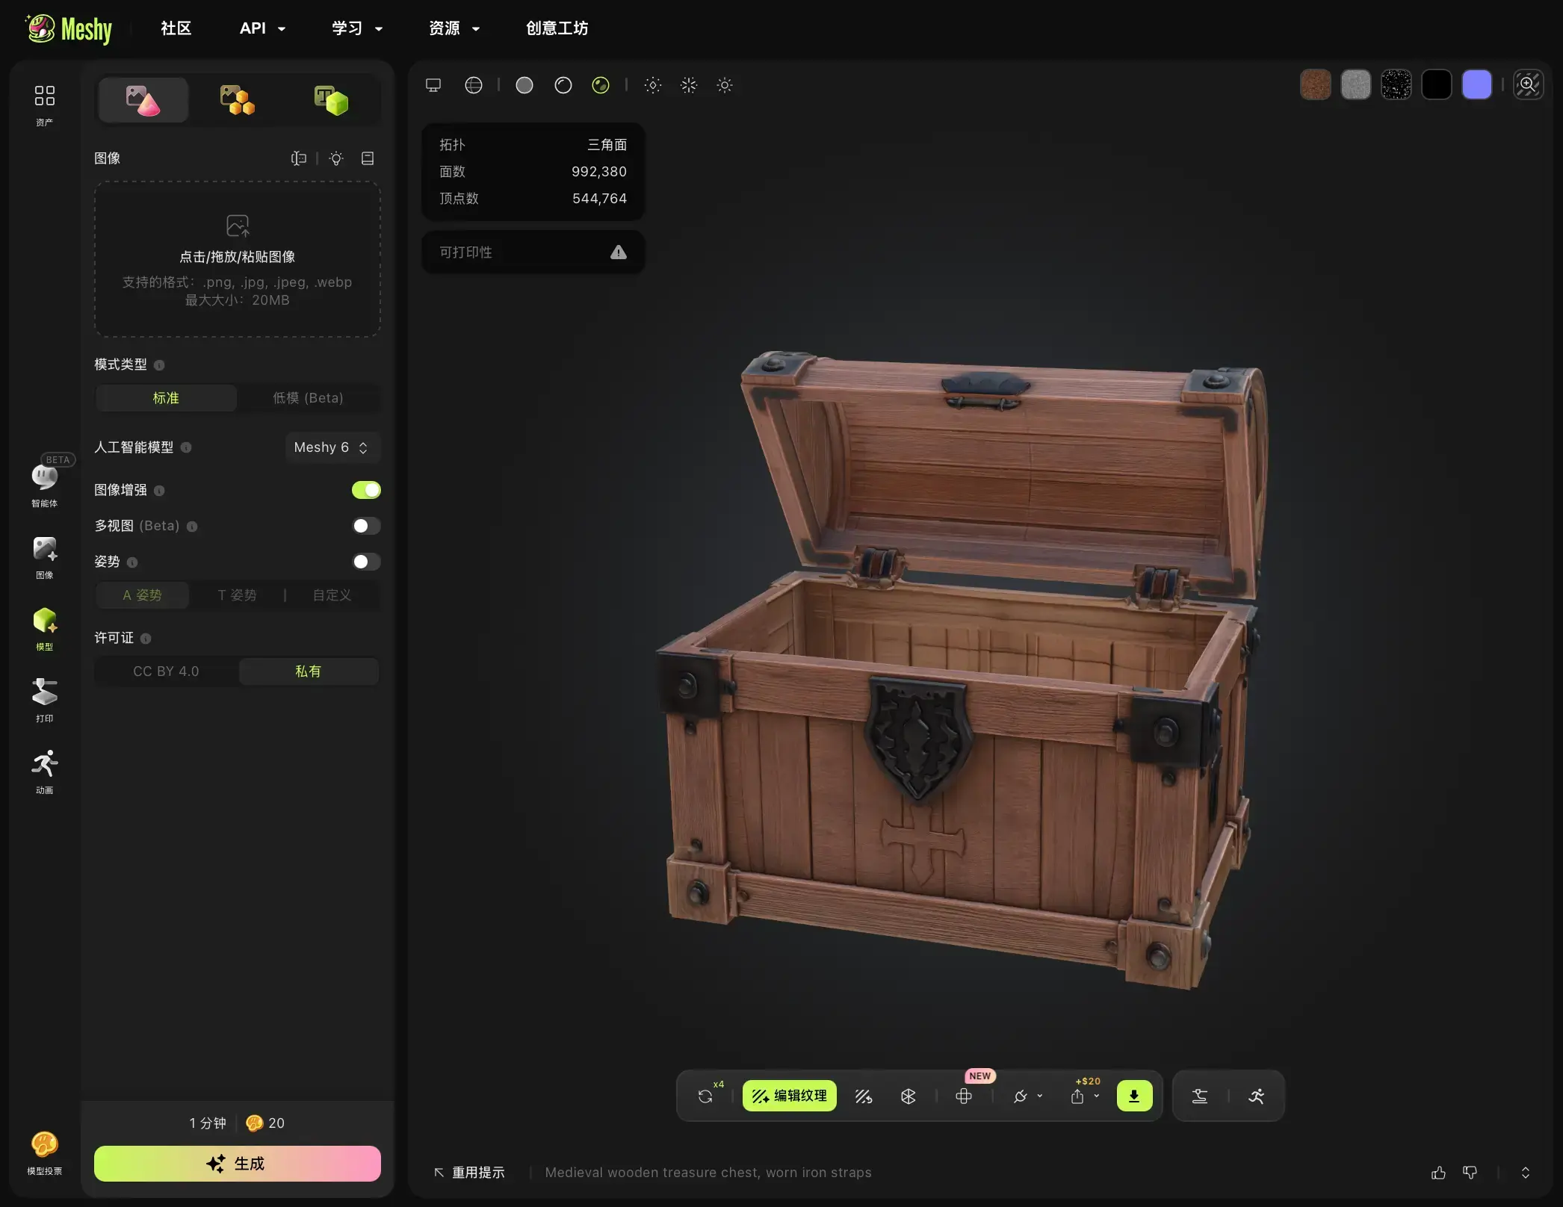Switch to the 低模 (Beta) mode tab
The width and height of the screenshot is (1563, 1207).
click(x=308, y=398)
